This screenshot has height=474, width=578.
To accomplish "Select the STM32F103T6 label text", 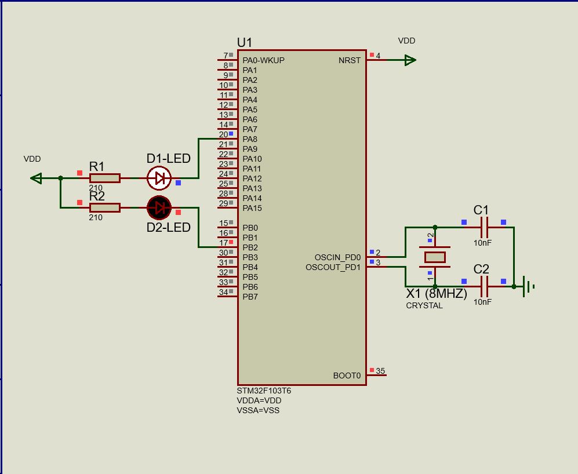I will (264, 391).
